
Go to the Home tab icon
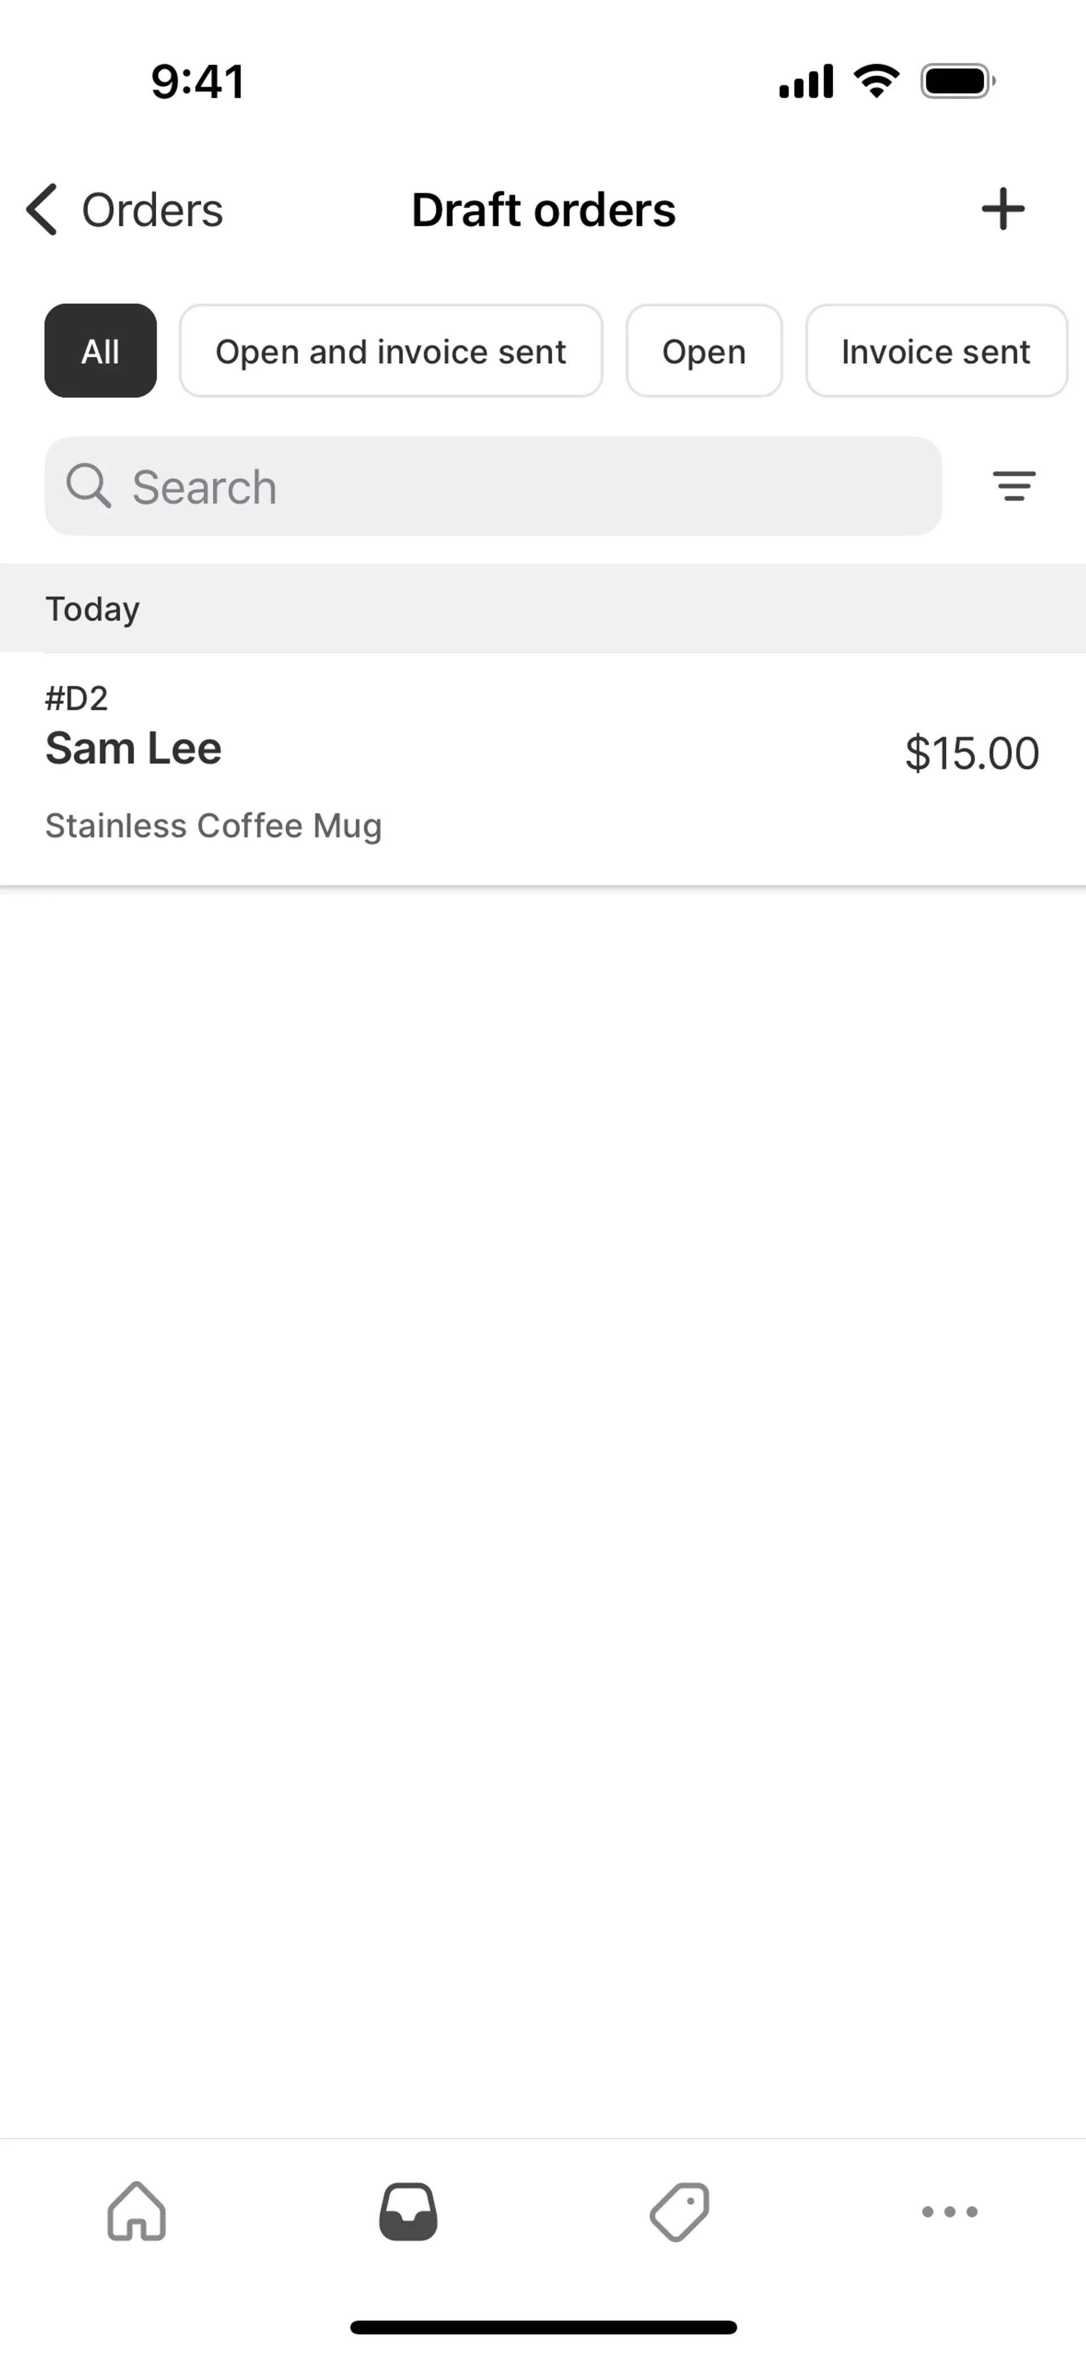coord(136,2212)
